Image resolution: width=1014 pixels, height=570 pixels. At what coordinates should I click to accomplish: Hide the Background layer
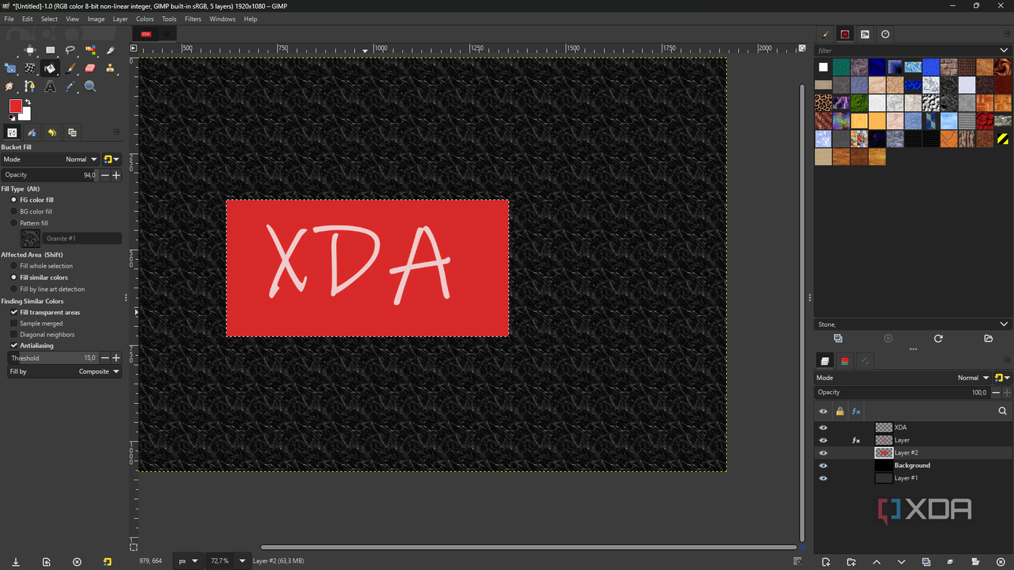823,465
